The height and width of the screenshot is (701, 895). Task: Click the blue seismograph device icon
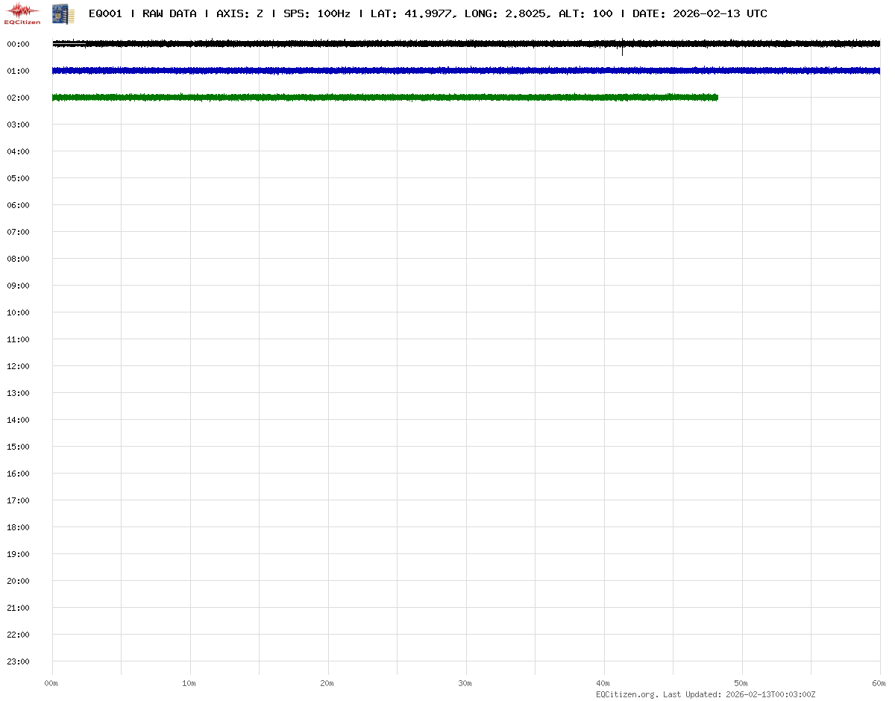[x=63, y=13]
